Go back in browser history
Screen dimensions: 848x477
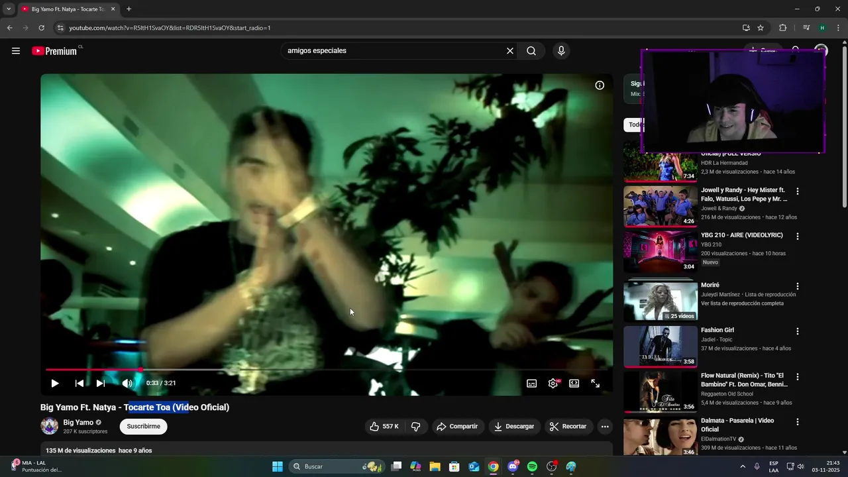[x=9, y=28]
